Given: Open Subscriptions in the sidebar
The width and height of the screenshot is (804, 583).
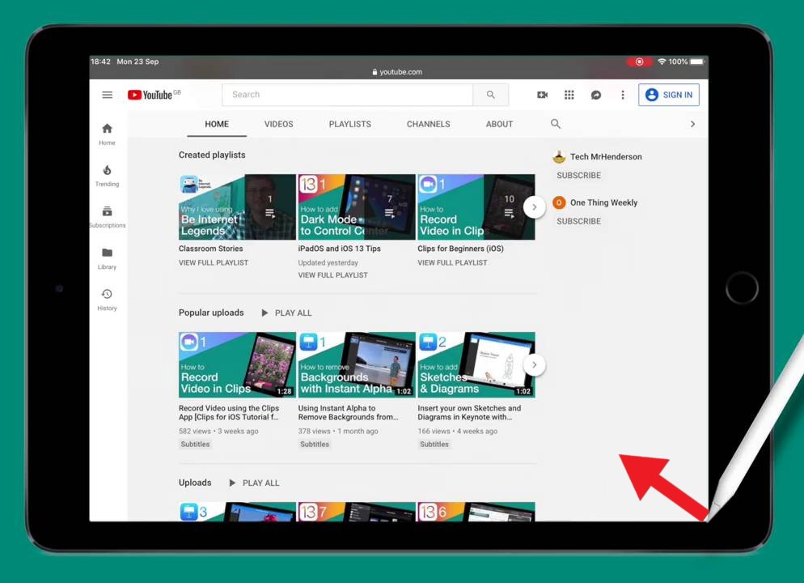Looking at the screenshot, I should tap(107, 217).
